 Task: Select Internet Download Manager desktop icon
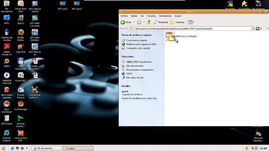pos(21,121)
